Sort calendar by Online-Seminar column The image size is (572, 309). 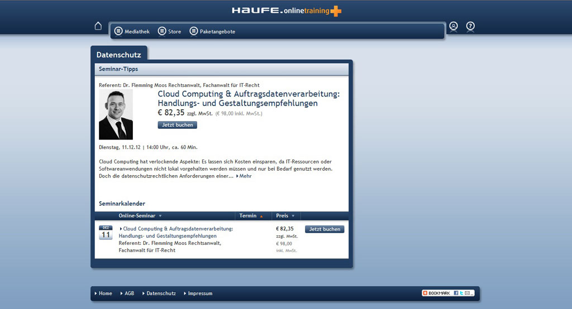pyautogui.click(x=140, y=216)
